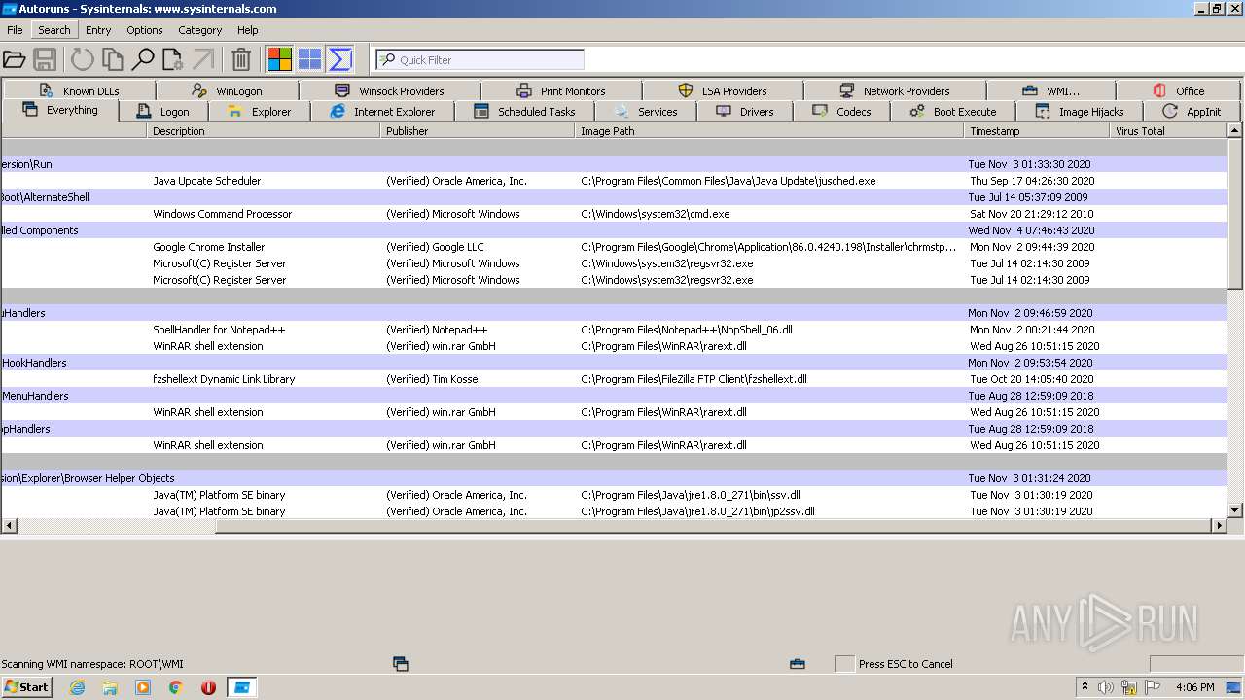Open the Search menu
The height and width of the screenshot is (700, 1245).
[x=54, y=30]
